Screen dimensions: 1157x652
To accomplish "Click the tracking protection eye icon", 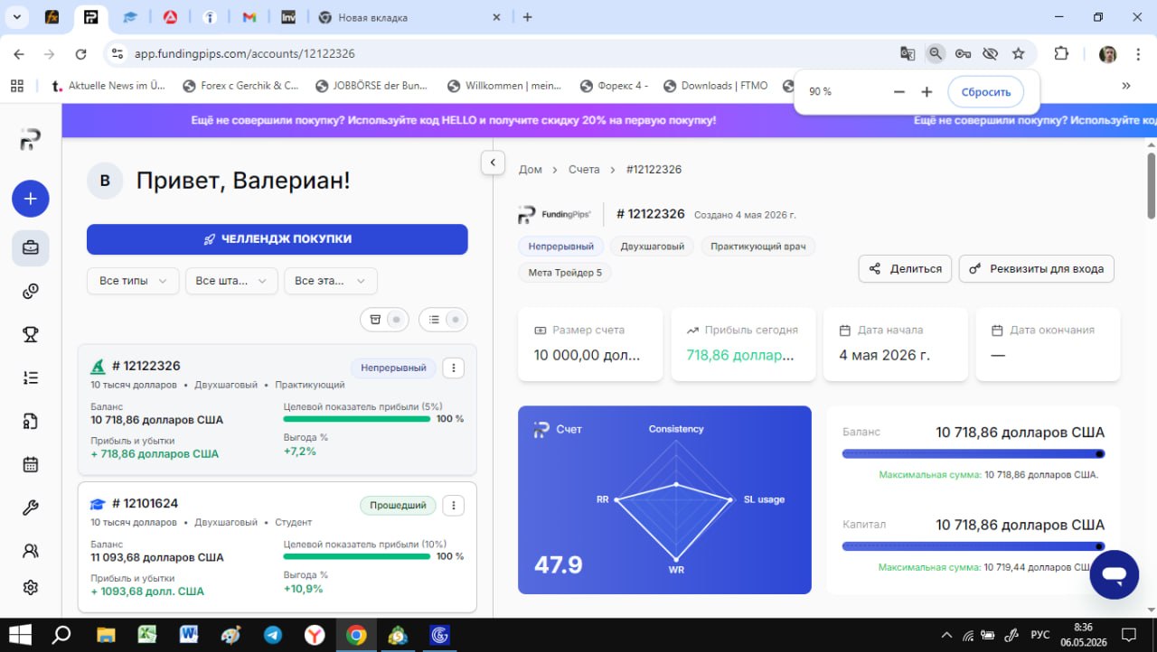I will tap(990, 54).
